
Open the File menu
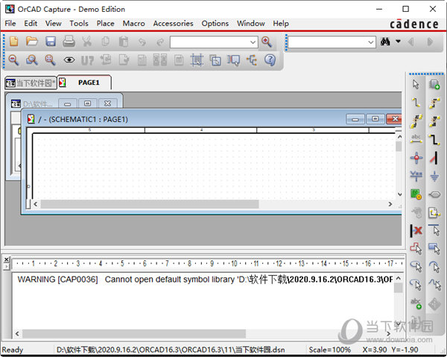[10, 23]
